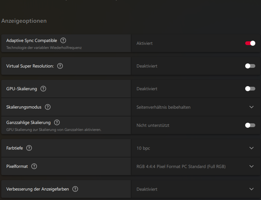Click 'Technologie der variablen Wiederholfrequenz' description
261x200 pixels.
tap(44, 48)
